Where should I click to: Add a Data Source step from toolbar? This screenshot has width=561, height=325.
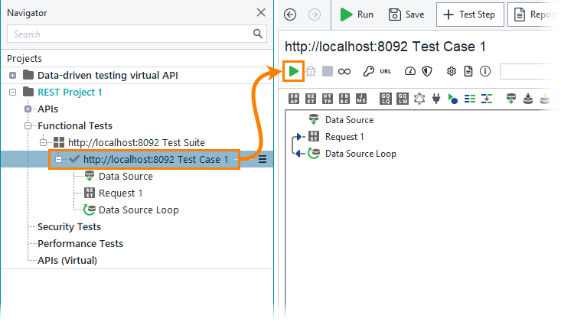511,99
